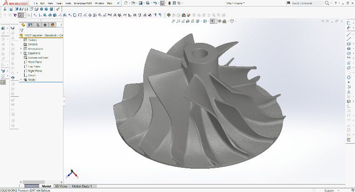Select the Line sketch tool
Image resolution: width=355 pixels, height=192 pixels.
(348, 34)
